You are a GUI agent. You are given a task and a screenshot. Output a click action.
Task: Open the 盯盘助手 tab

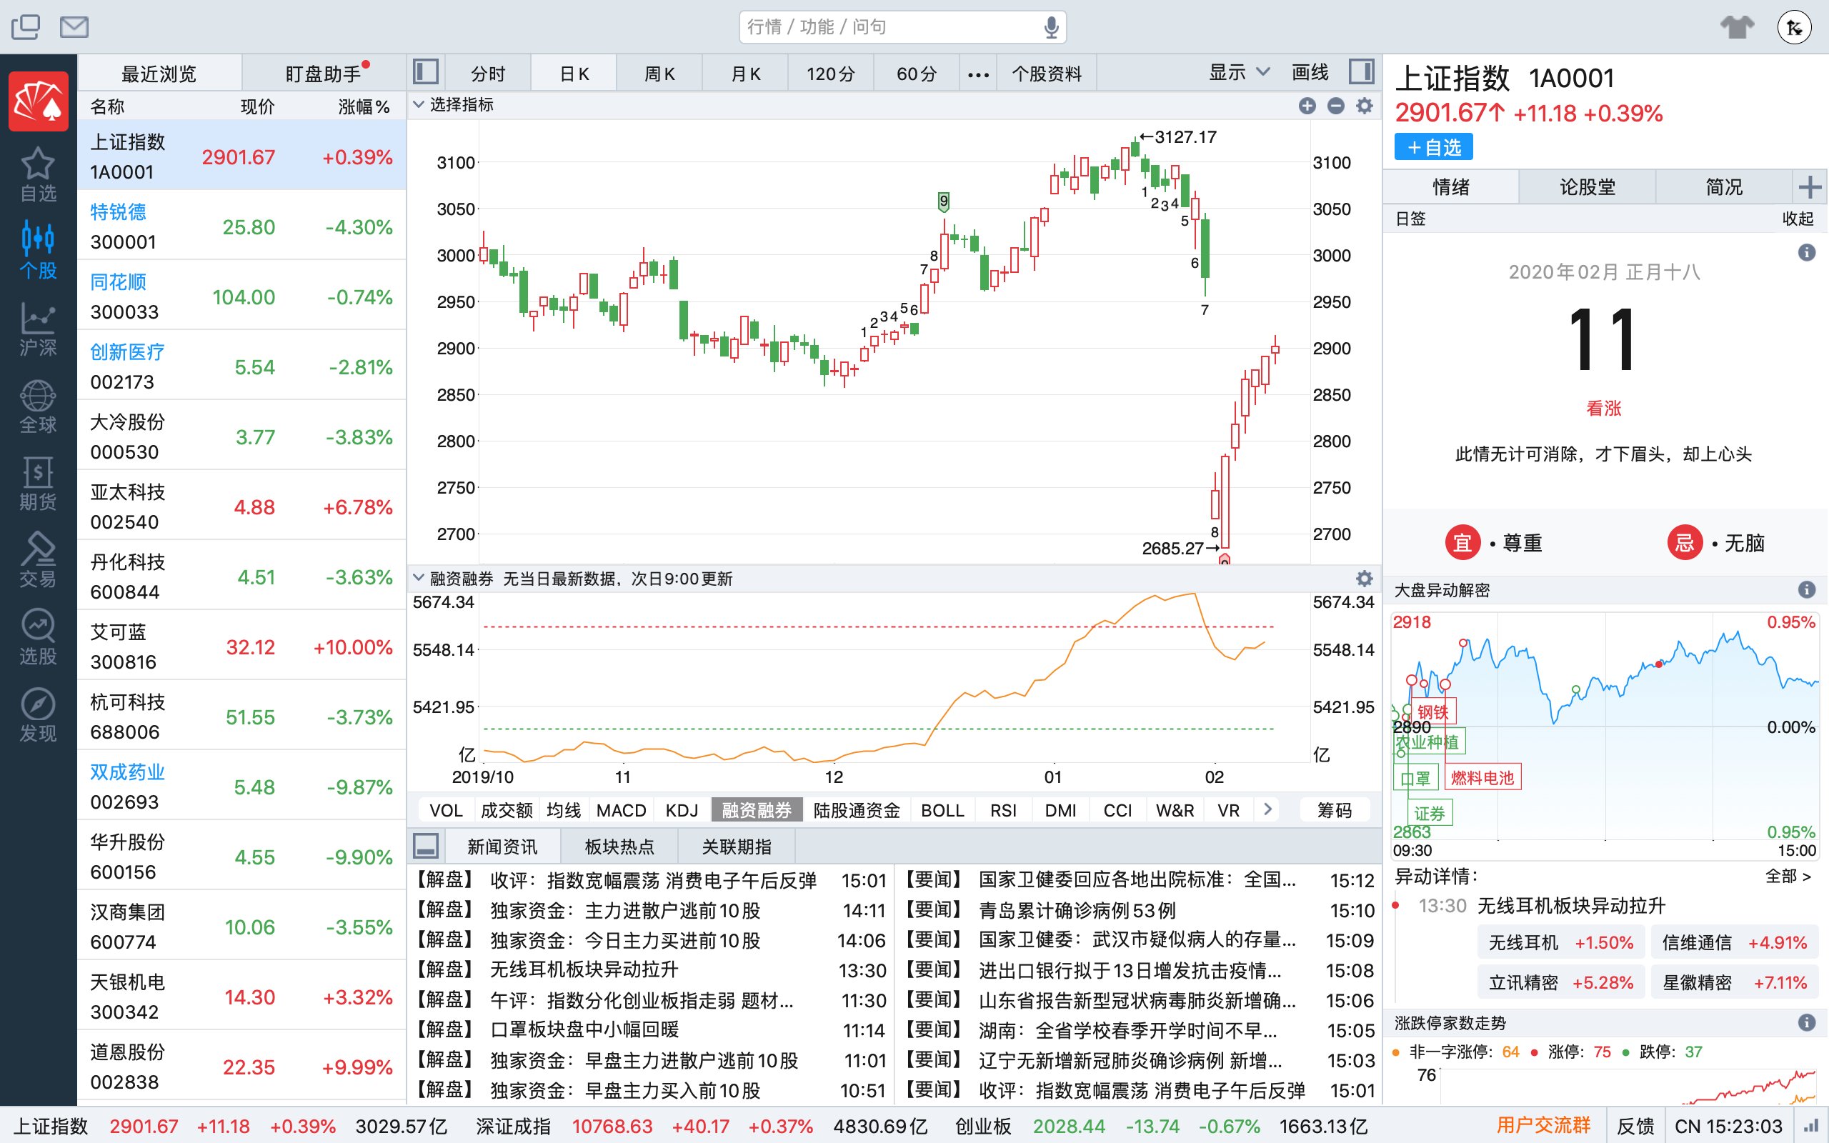(x=324, y=74)
